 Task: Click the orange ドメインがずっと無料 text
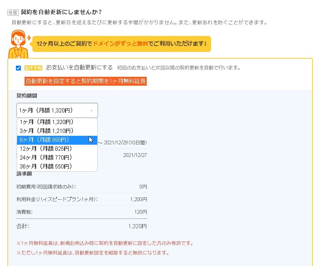(120, 44)
